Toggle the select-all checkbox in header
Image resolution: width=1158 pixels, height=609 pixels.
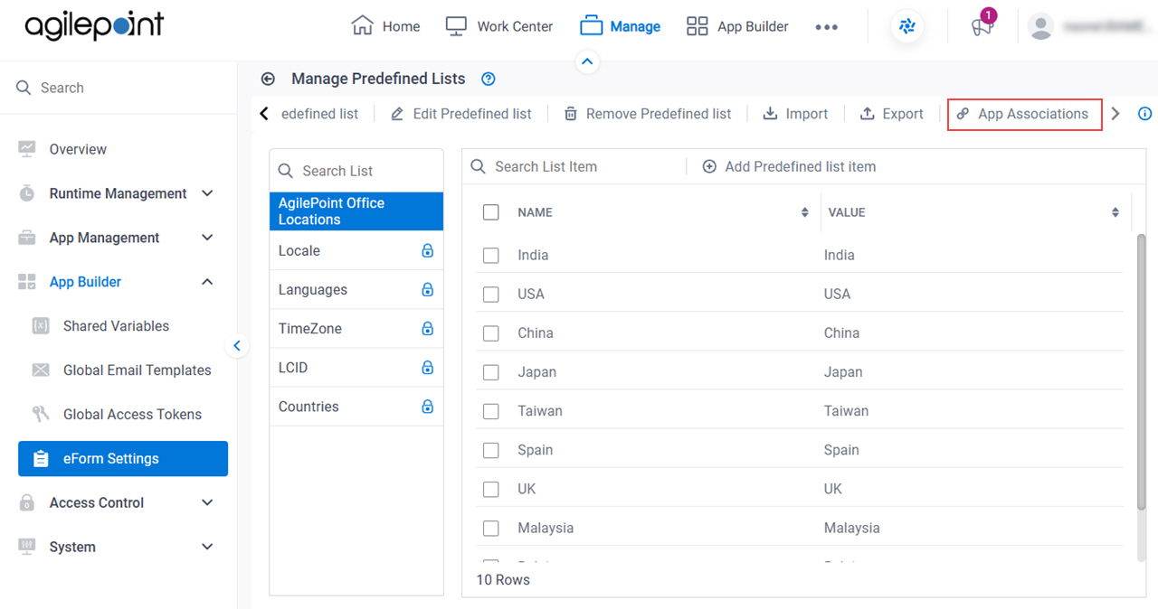491,212
